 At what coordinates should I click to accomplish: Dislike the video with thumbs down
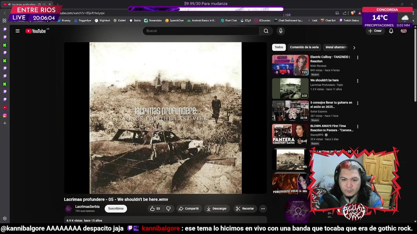(x=168, y=209)
